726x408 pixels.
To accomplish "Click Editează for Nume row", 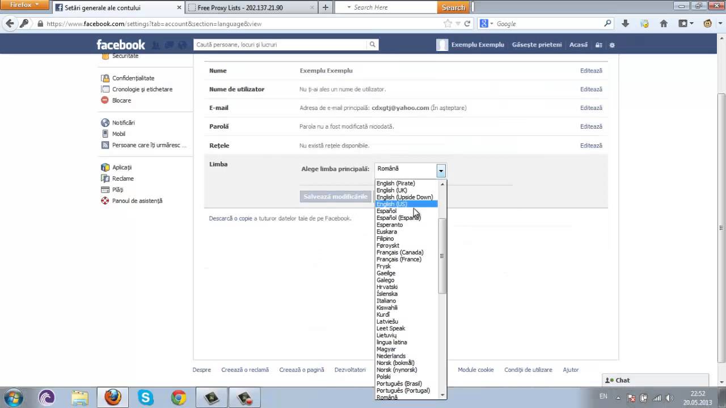I will pyautogui.click(x=591, y=71).
